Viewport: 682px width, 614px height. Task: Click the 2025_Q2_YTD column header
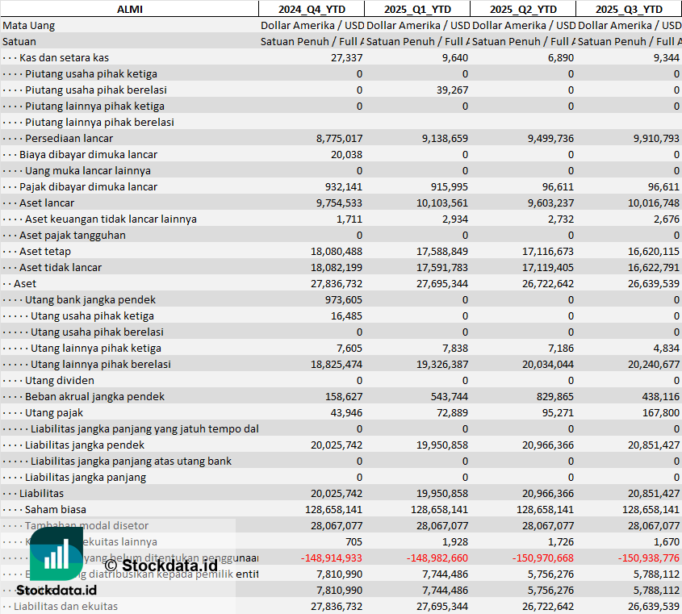522,9
